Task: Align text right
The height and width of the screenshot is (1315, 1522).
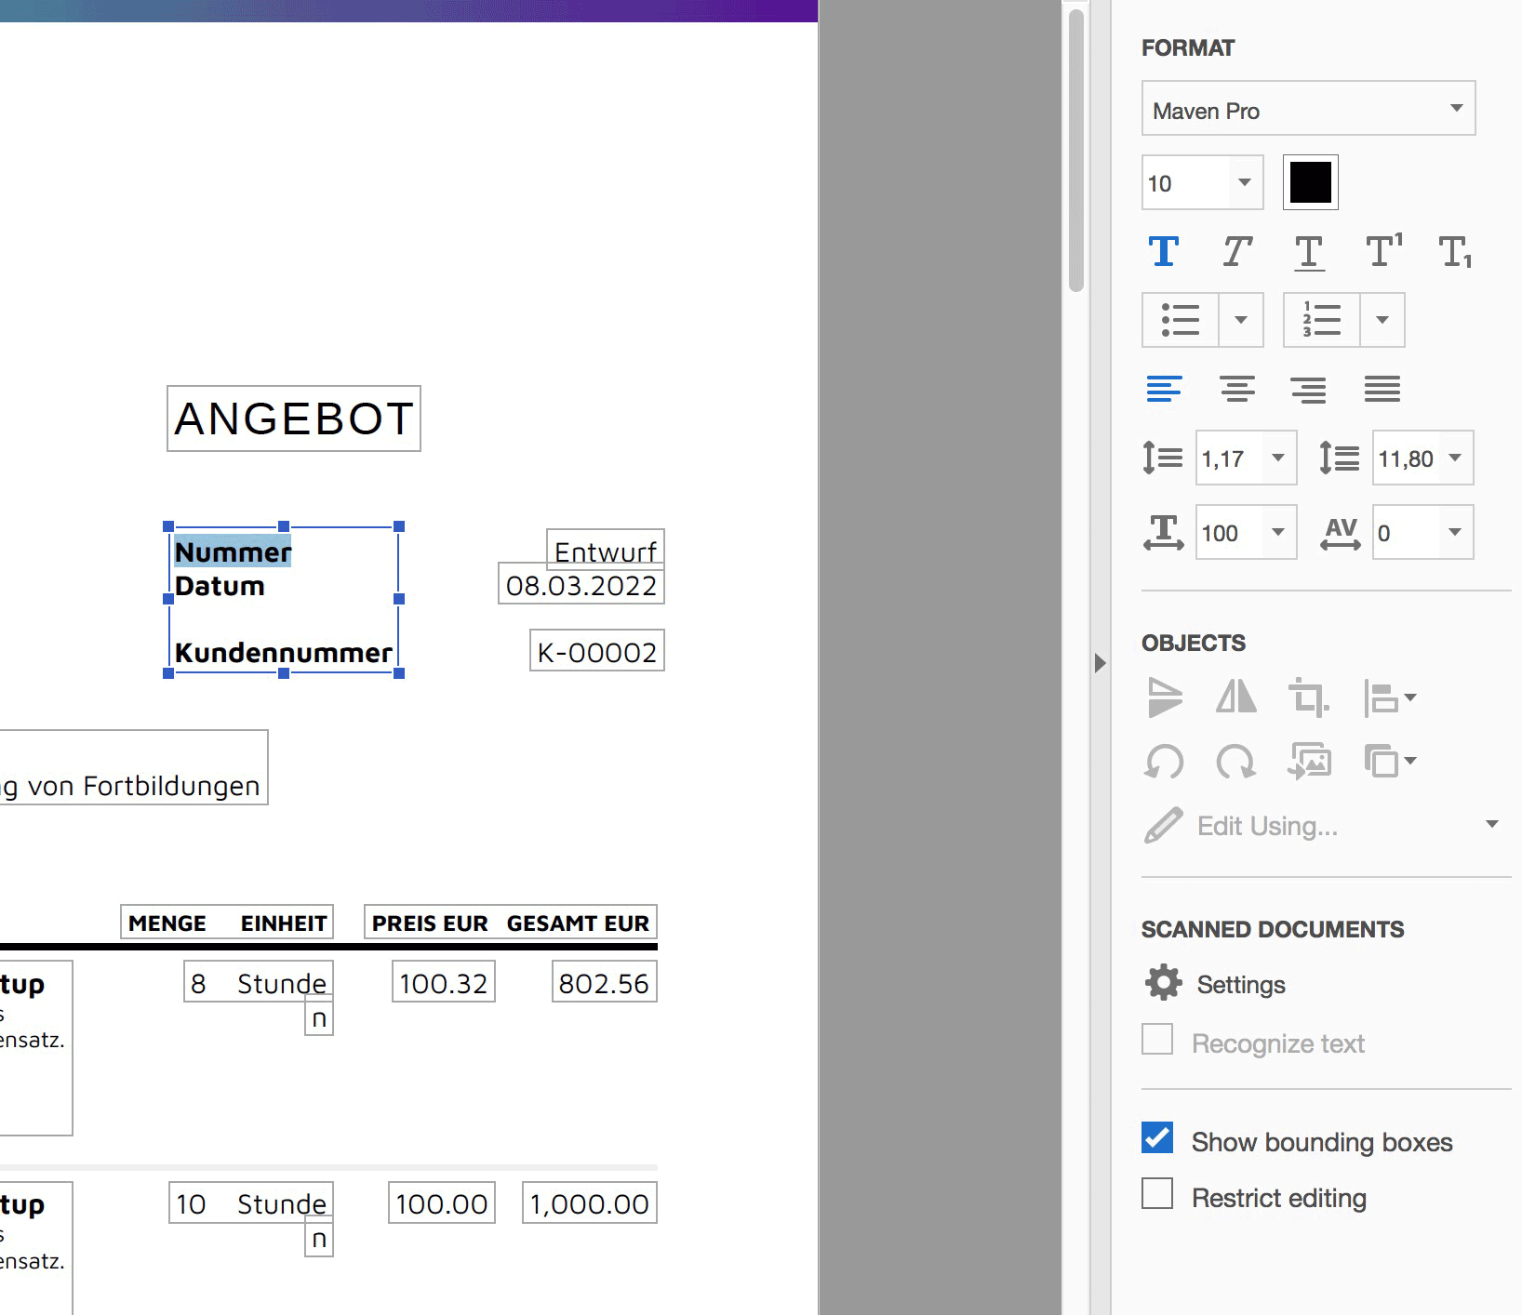Action: coord(1309,388)
